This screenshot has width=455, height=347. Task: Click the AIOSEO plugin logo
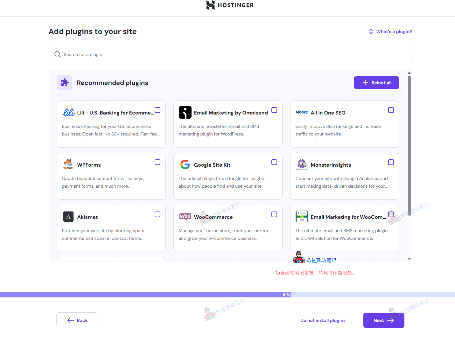point(302,112)
